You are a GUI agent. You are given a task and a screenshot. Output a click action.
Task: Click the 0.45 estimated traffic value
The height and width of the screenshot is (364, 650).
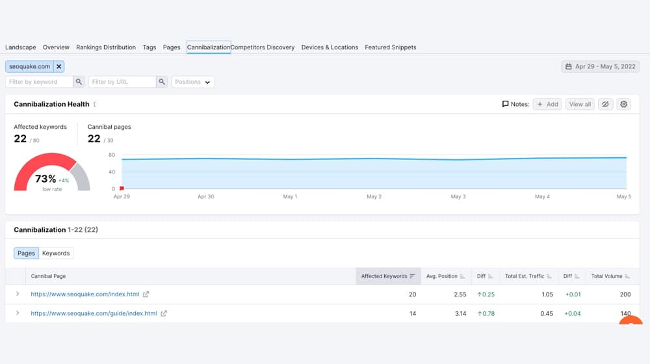[x=547, y=313]
